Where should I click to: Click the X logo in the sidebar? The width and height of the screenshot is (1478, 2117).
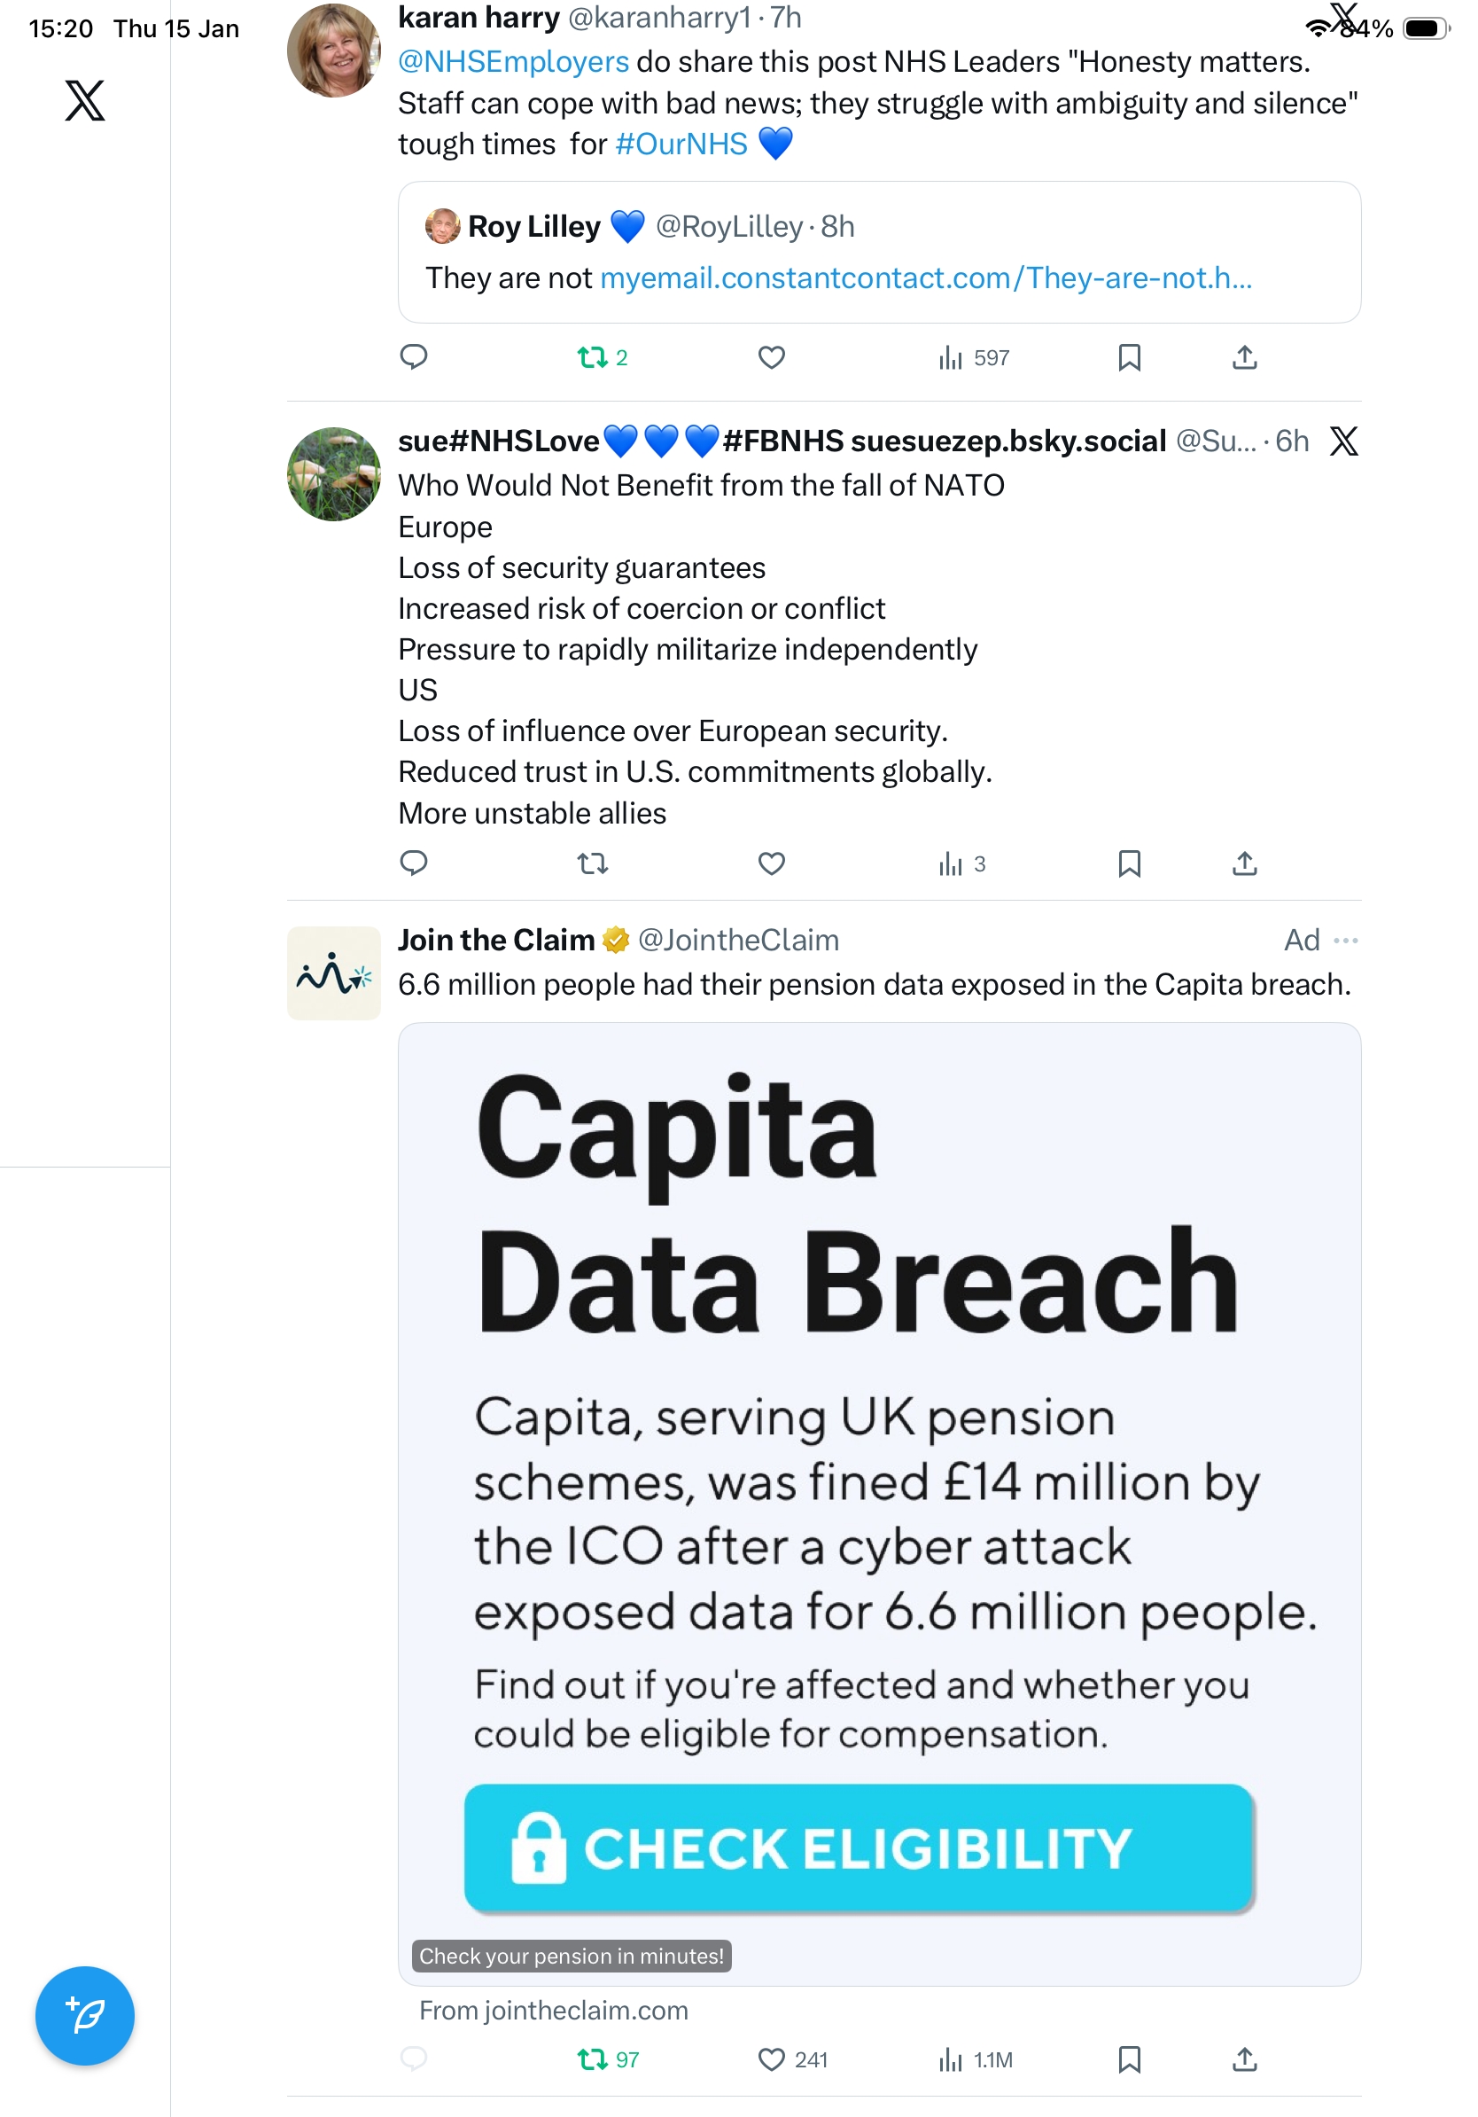[x=85, y=100]
